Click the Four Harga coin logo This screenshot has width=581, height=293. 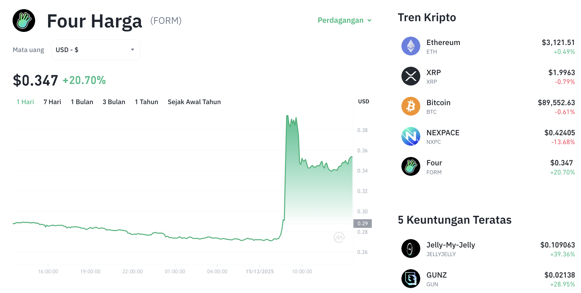point(24,21)
